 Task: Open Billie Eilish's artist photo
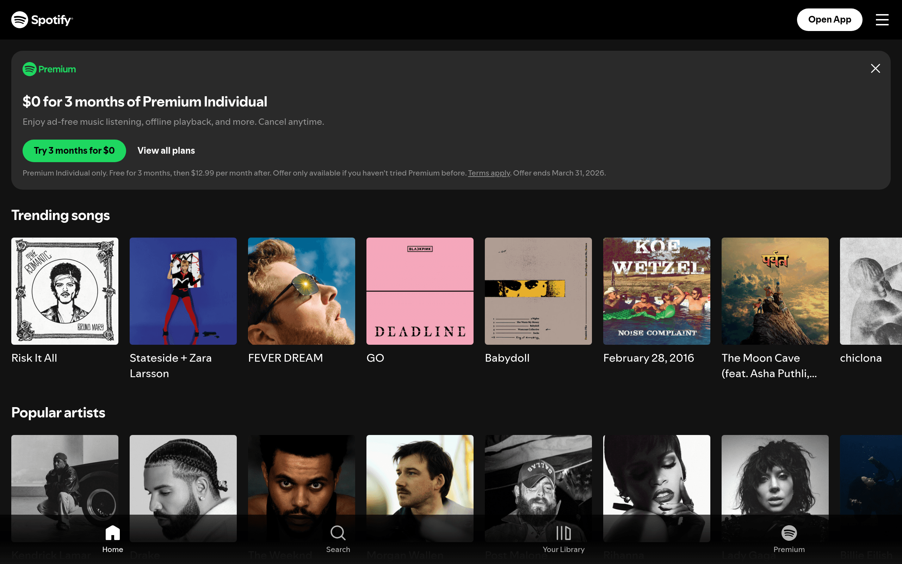point(871,488)
